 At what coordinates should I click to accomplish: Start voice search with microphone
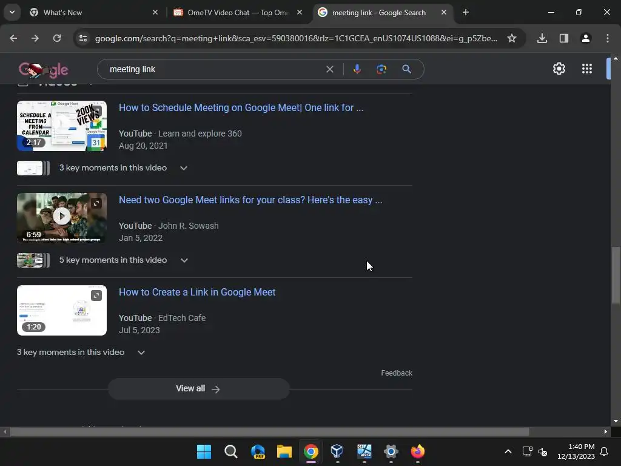[357, 69]
